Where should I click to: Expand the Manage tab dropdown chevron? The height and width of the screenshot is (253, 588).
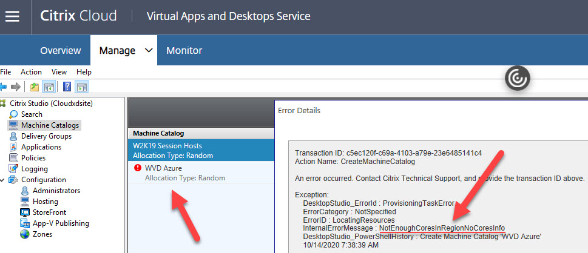pyautogui.click(x=149, y=50)
